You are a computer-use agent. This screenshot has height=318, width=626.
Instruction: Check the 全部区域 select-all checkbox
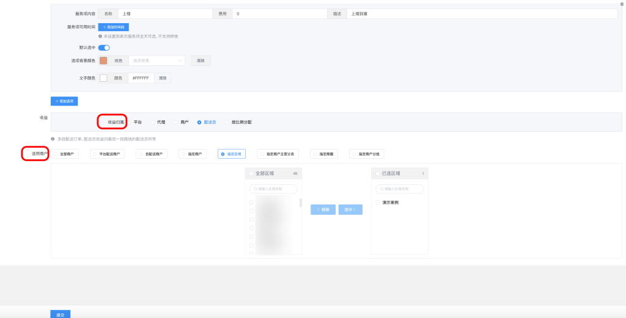[x=251, y=173]
